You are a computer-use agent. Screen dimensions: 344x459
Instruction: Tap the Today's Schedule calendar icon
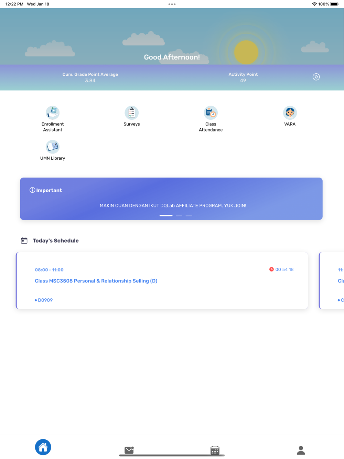24,241
